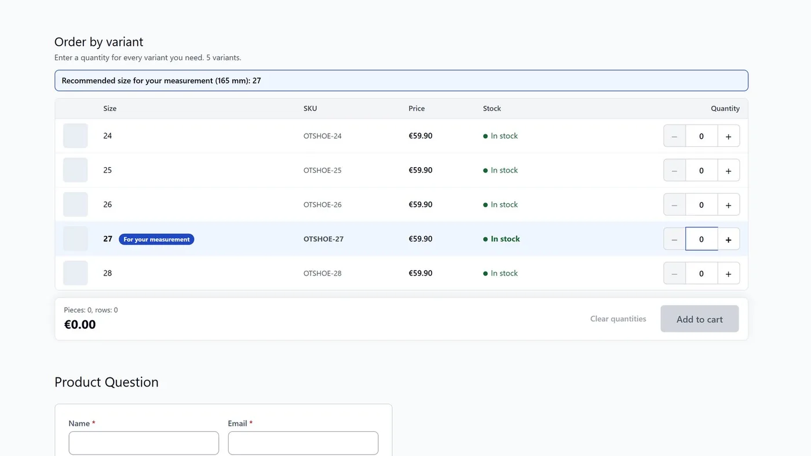Decrease quantity for size 25

[x=674, y=170]
